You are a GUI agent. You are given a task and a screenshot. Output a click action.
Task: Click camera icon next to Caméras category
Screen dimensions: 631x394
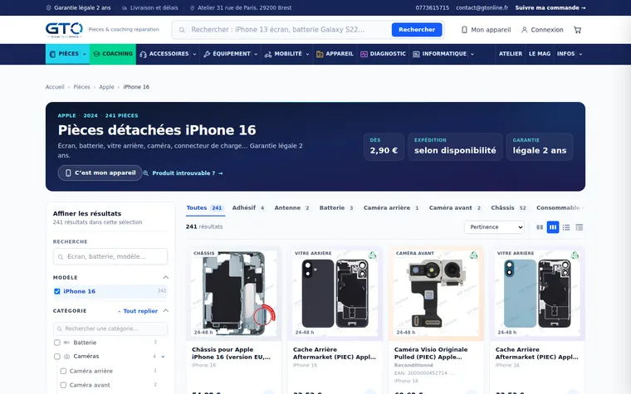coord(66,357)
